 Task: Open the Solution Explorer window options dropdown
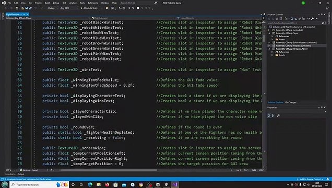pyautogui.click(x=319, y=15)
